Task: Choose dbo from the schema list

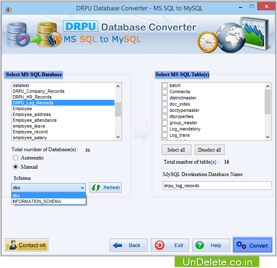Action: (49, 196)
